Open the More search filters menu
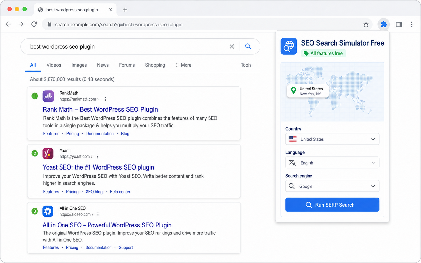 183,65
